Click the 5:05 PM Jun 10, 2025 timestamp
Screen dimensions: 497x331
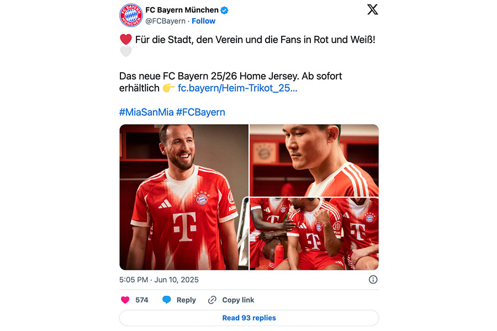click(x=159, y=280)
